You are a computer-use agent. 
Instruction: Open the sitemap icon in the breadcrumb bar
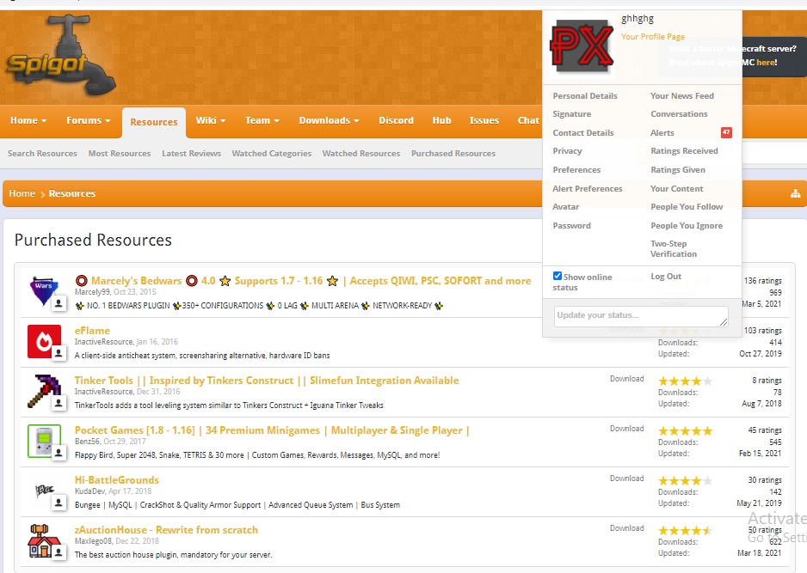795,194
